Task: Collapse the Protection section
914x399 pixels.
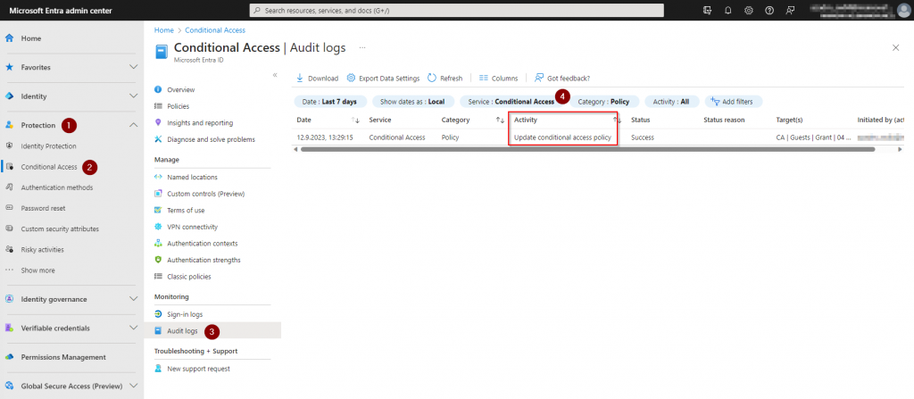Action: [133, 125]
